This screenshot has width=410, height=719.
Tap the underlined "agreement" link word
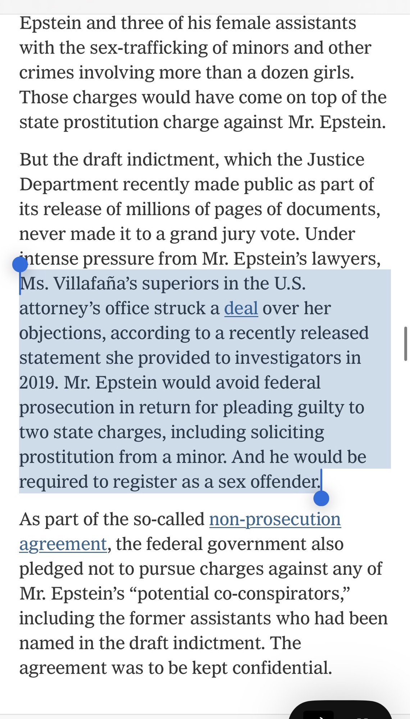(x=63, y=544)
